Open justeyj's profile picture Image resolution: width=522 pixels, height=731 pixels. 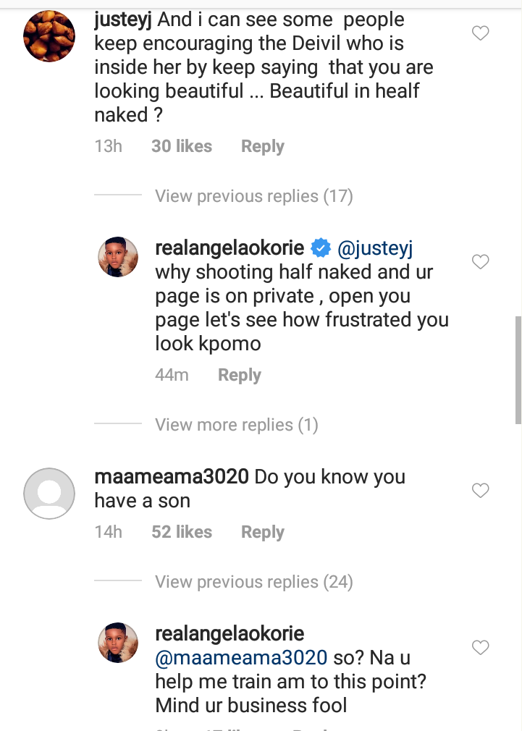(x=49, y=36)
